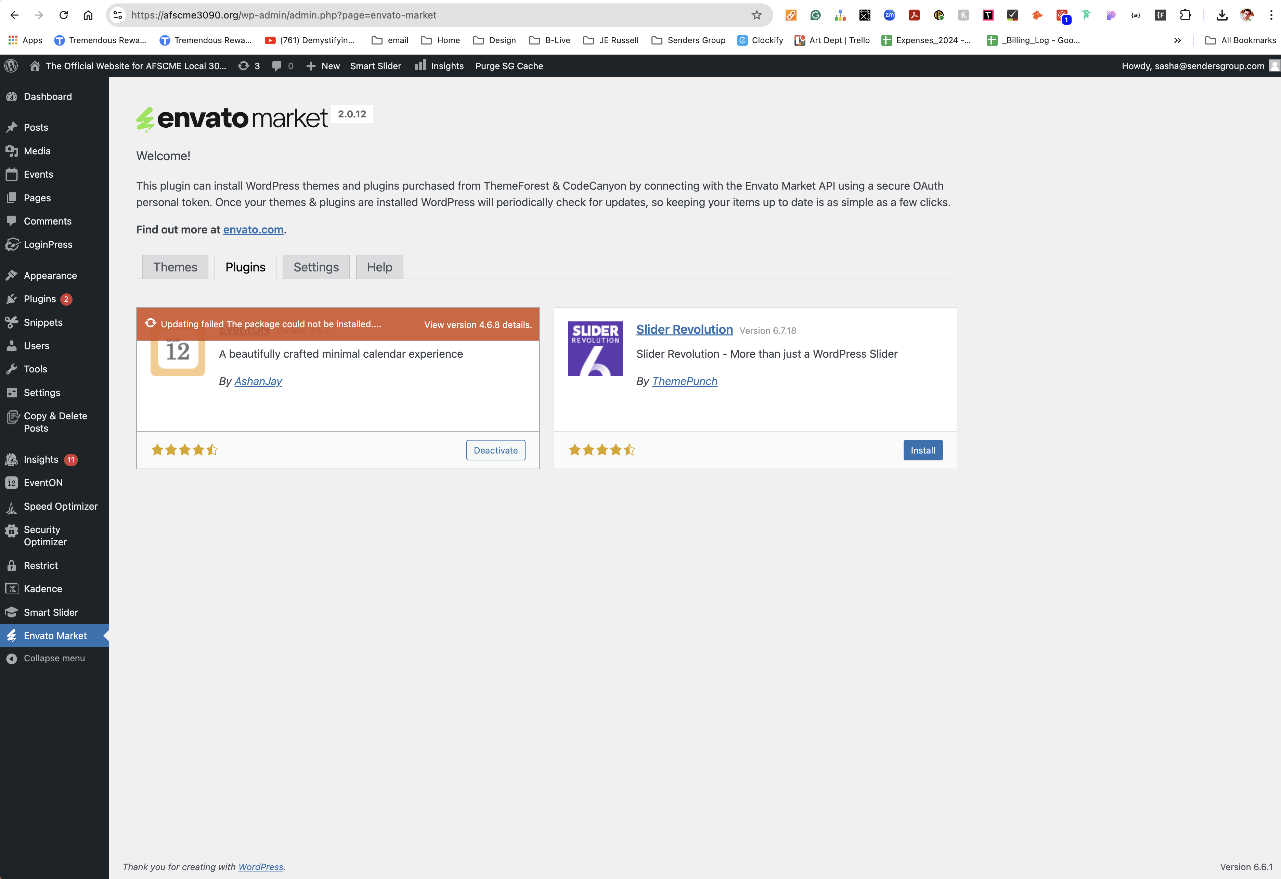Install Slider Revolution plugin
Viewport: 1281px width, 879px height.
(923, 450)
